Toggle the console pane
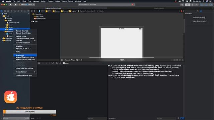This screenshot has height=120, width=214. click(183, 118)
